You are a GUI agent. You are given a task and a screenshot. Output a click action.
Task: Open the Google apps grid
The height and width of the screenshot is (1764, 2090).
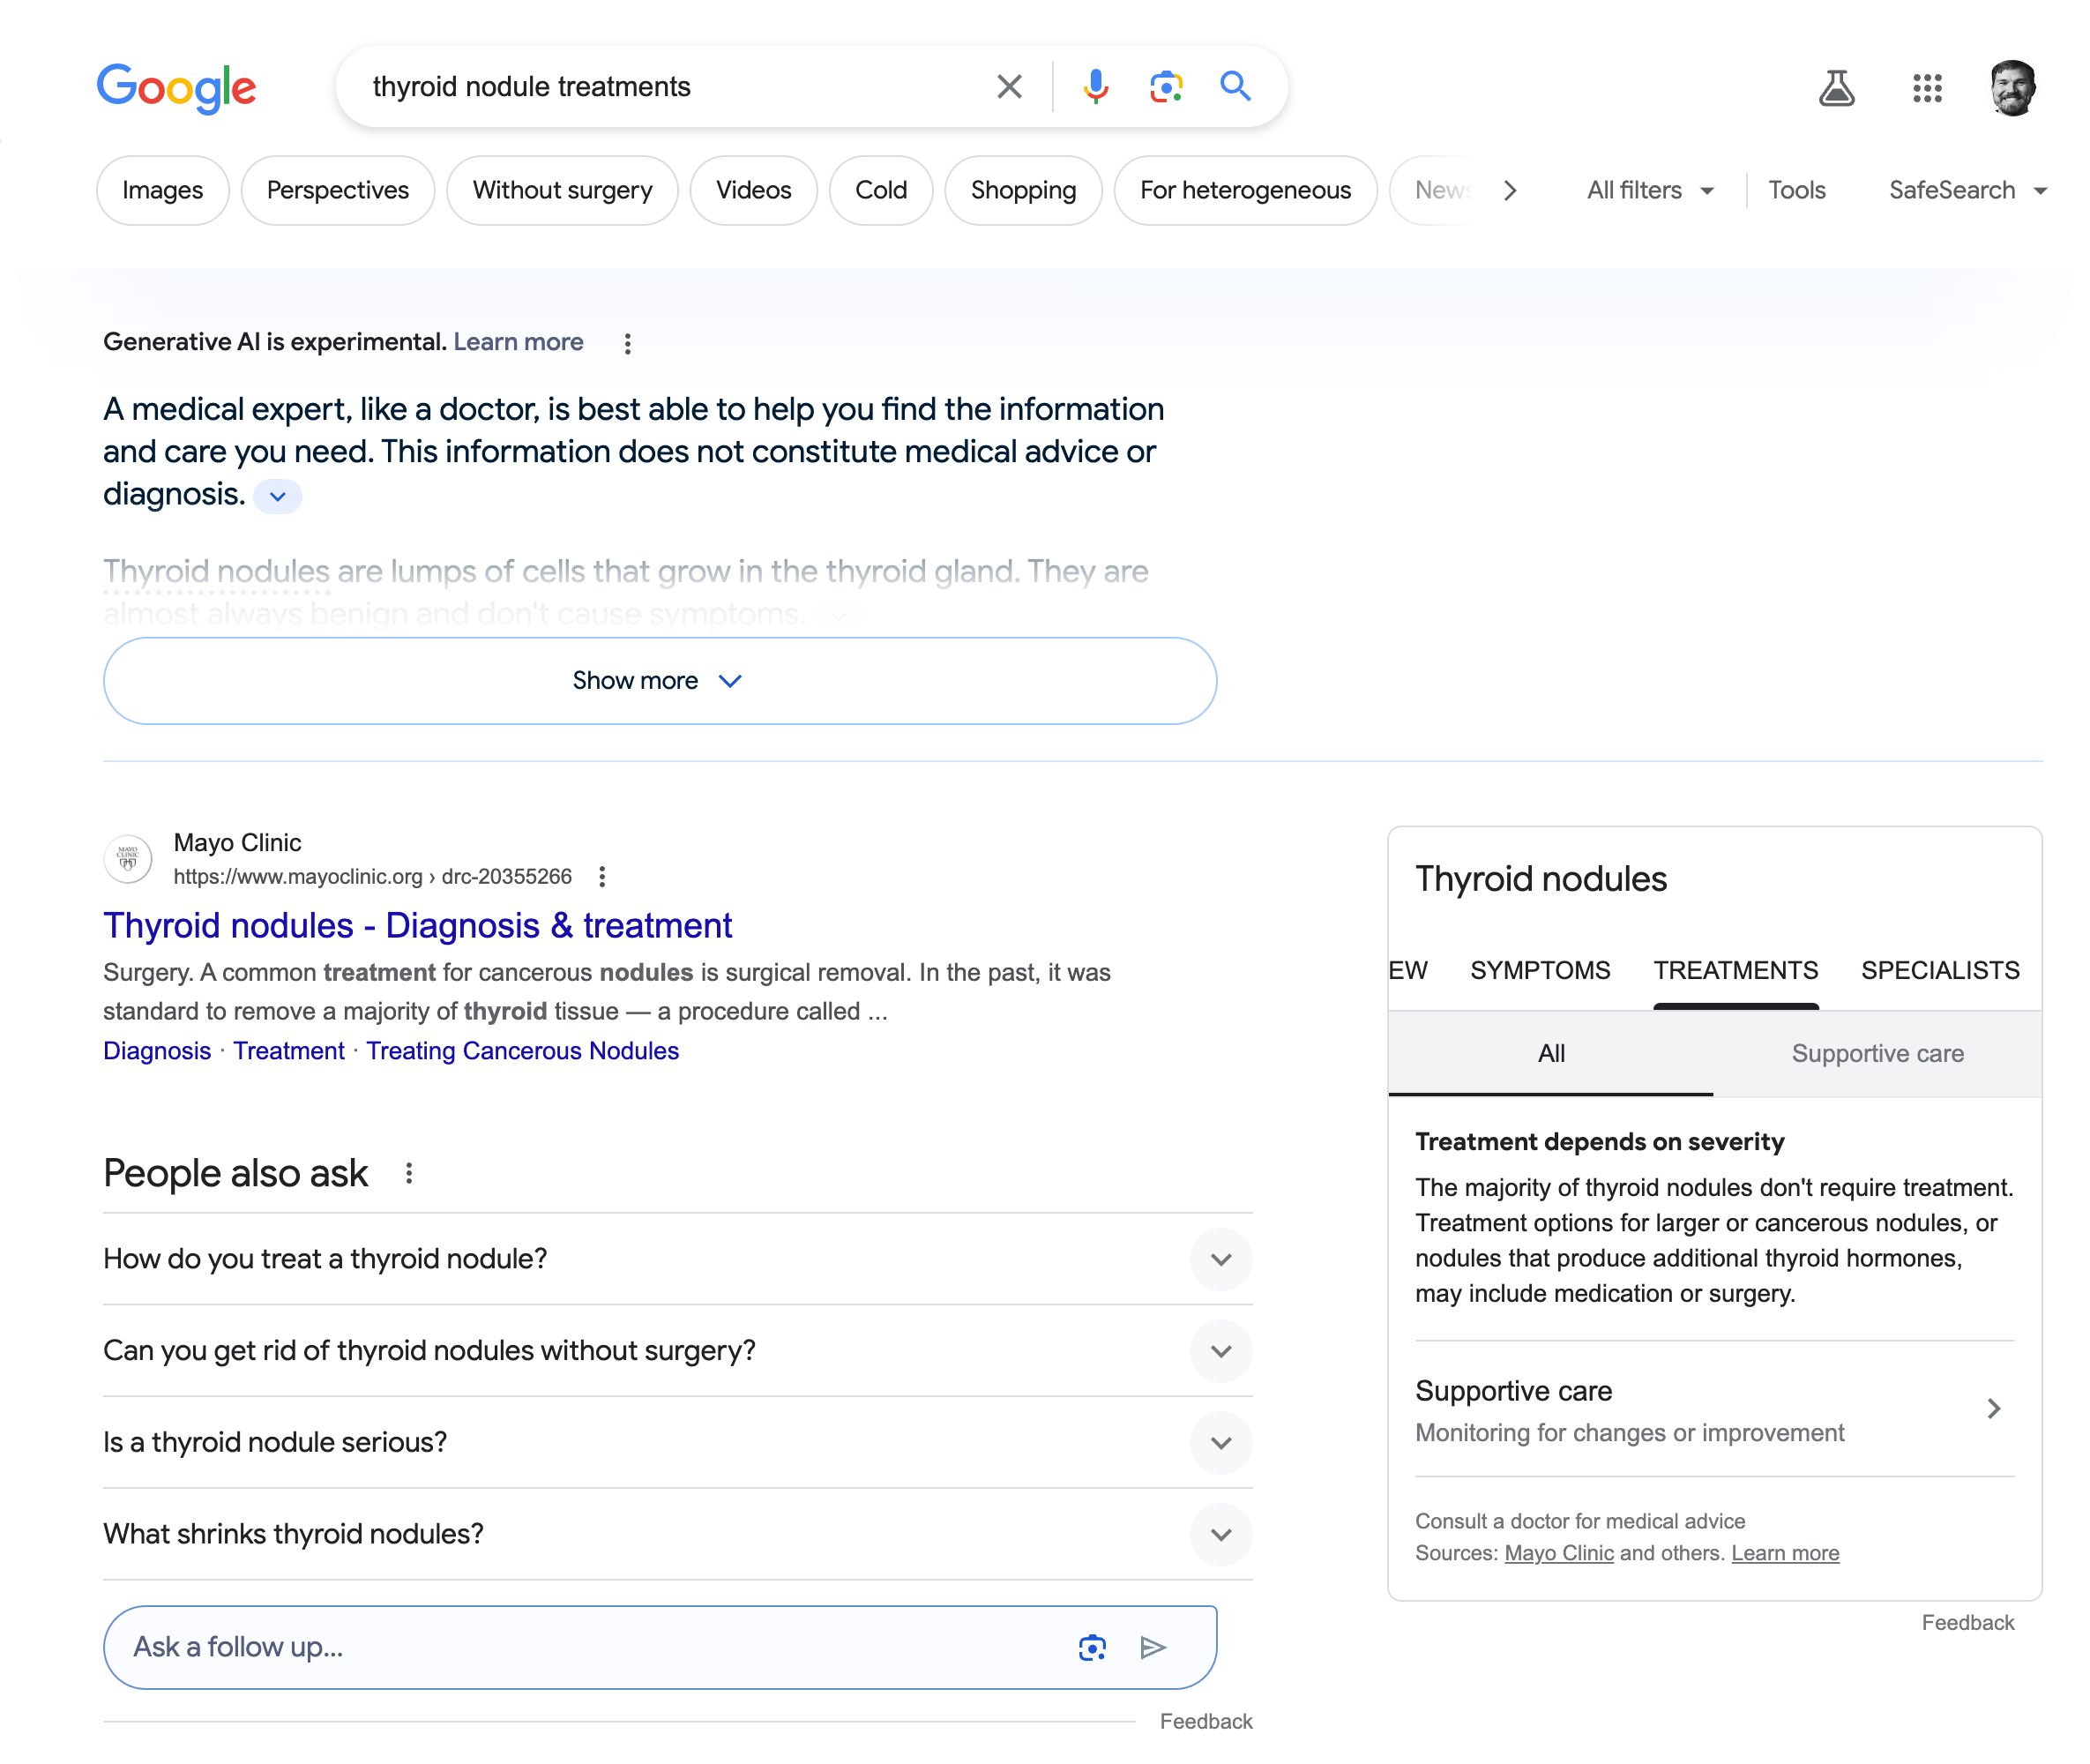coord(1926,88)
